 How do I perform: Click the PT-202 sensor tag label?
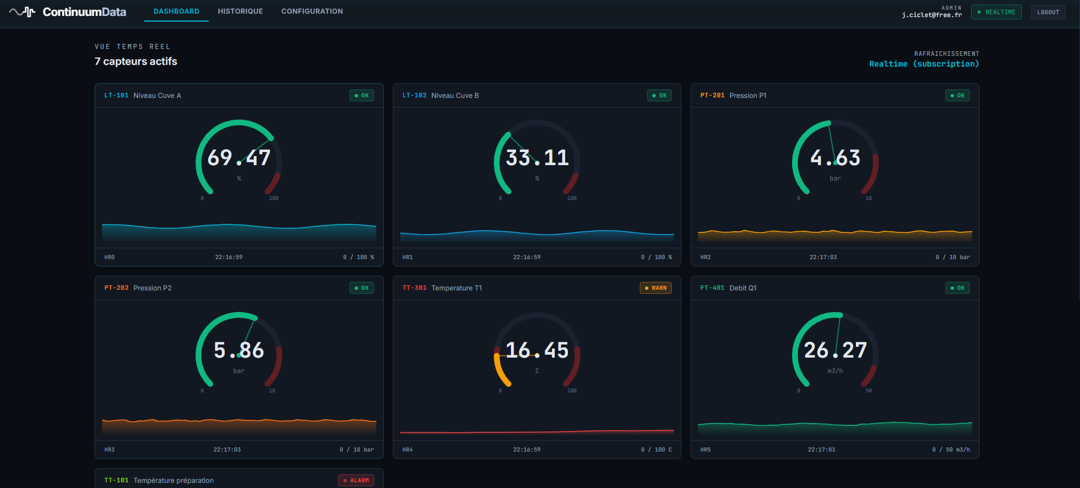[116, 288]
